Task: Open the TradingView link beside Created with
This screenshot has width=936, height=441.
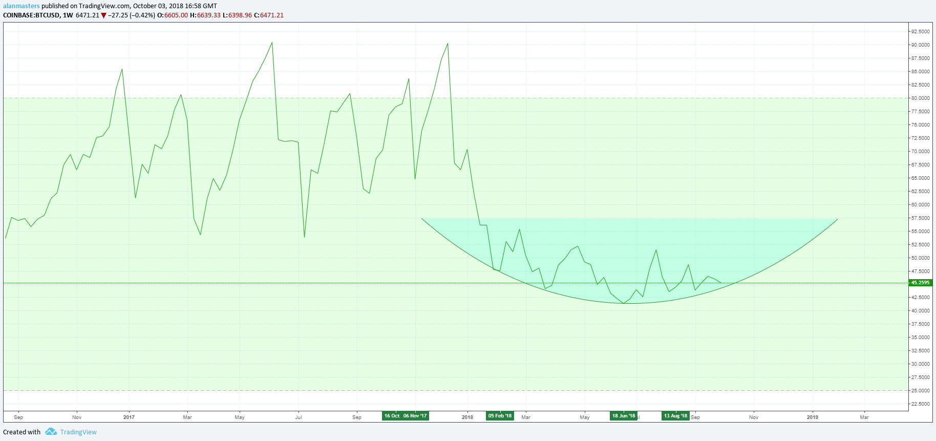Action: pyautogui.click(x=78, y=432)
